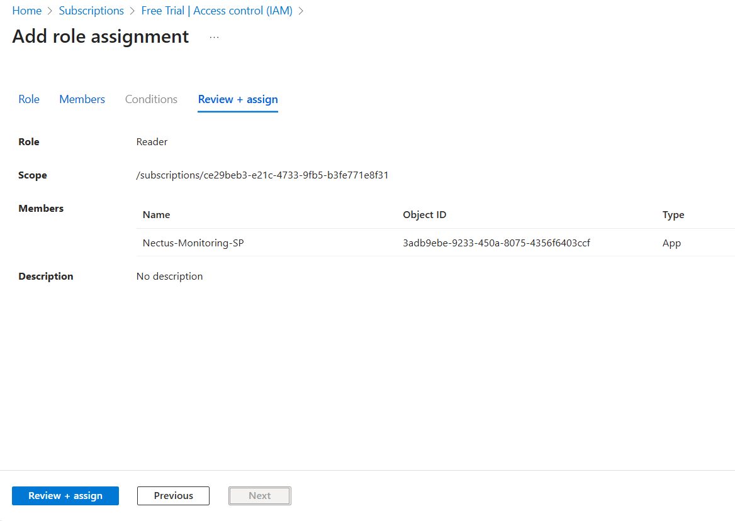
Task: Select the Nectus-Monitoring-SP member name
Action: pos(193,243)
